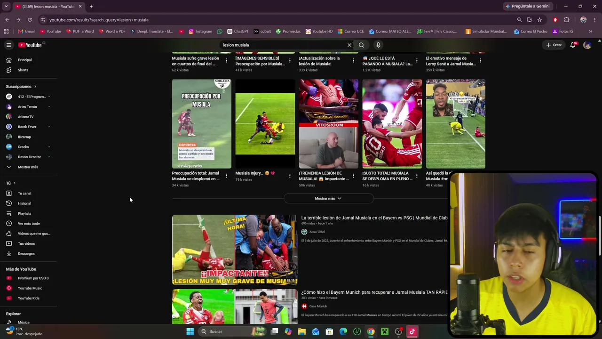Open File Explorer from the taskbar
Viewport: 602px width, 339px height.
tap(302, 331)
